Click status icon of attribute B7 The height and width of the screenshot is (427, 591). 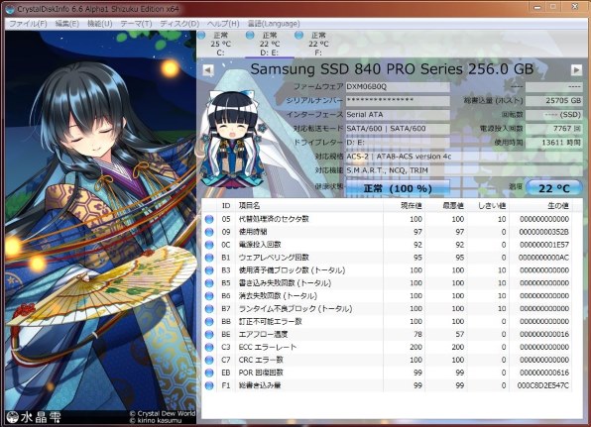tap(209, 309)
